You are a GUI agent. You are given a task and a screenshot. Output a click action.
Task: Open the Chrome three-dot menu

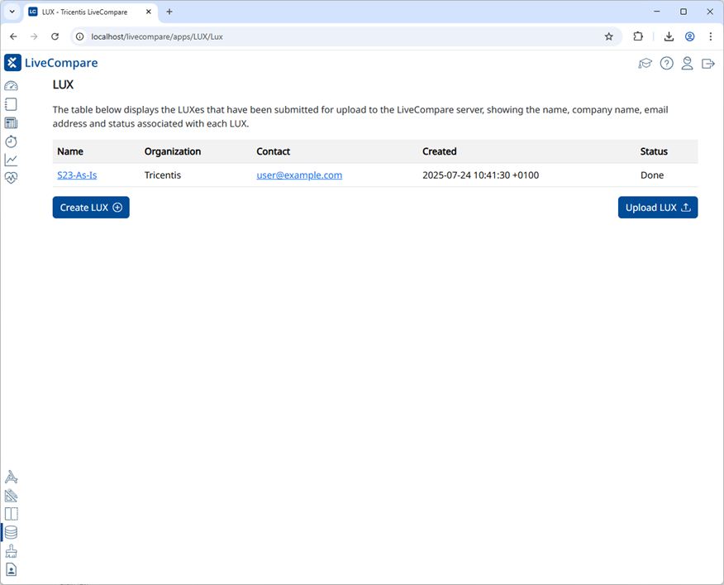[711, 36]
